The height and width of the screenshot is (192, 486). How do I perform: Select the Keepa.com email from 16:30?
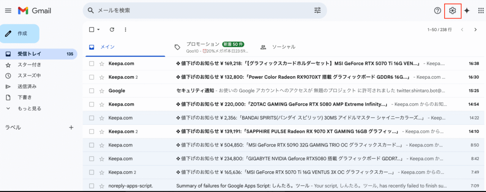click(92, 77)
